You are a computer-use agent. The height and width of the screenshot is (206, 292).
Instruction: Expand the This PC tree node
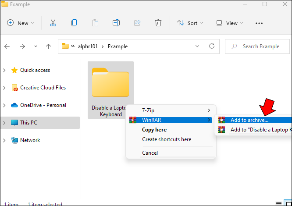(x=4, y=123)
